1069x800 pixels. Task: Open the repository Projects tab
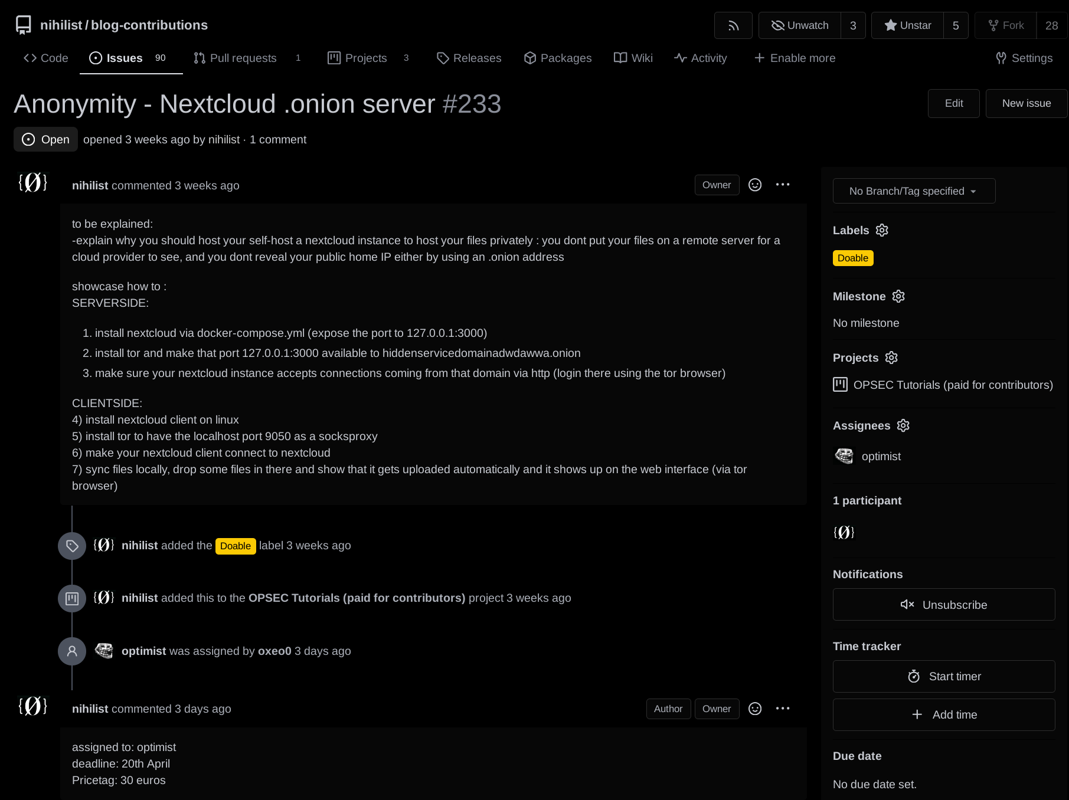click(x=369, y=58)
